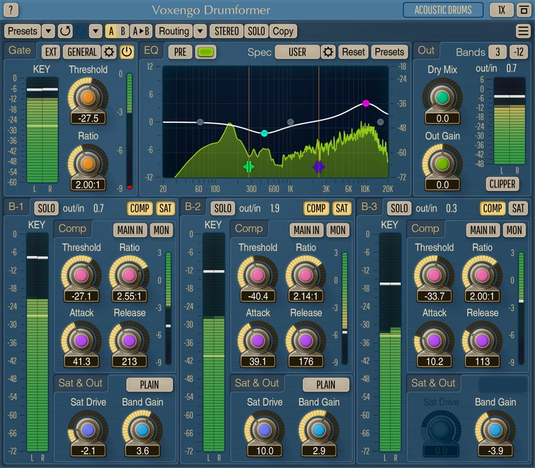Toggle the Gate power button
The height and width of the screenshot is (468, 535).
127,52
